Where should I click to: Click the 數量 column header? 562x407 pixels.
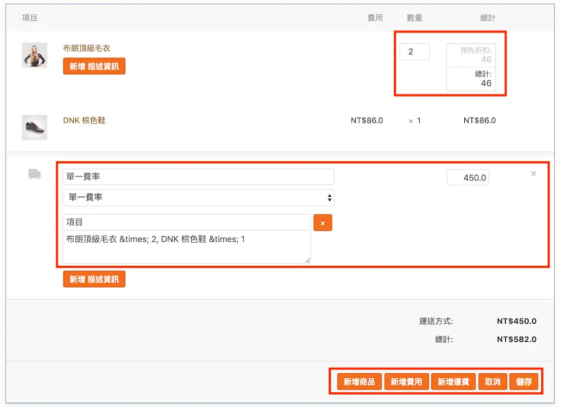point(415,18)
